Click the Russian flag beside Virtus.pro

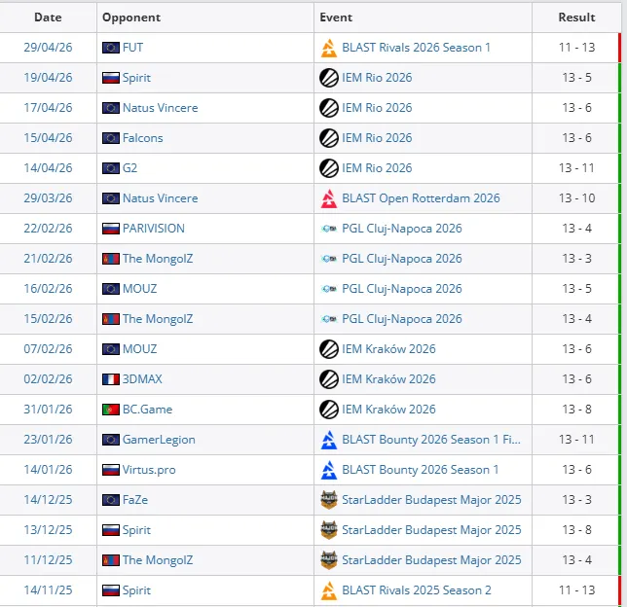click(111, 470)
